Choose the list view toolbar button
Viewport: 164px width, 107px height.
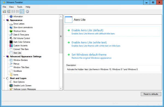click(17, 11)
